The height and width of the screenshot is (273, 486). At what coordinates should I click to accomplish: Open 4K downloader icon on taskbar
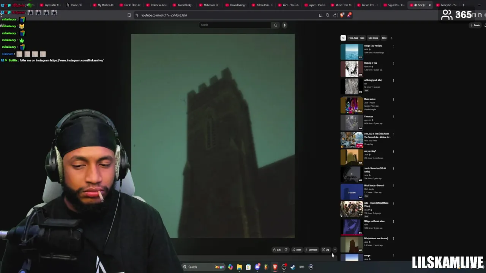(x=311, y=267)
